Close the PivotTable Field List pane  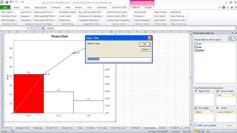(236, 33)
